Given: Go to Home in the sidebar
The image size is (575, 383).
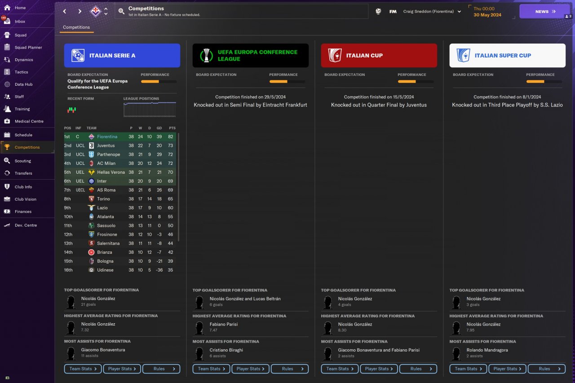Looking at the screenshot, I should tap(27, 8).
